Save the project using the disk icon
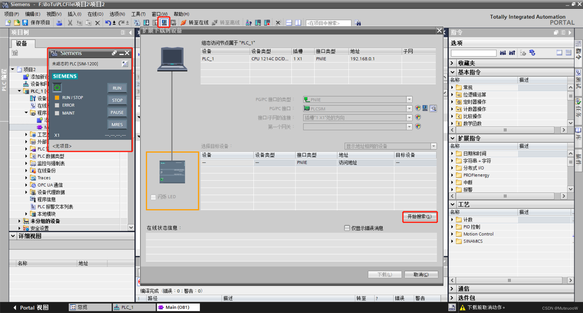 (25, 23)
